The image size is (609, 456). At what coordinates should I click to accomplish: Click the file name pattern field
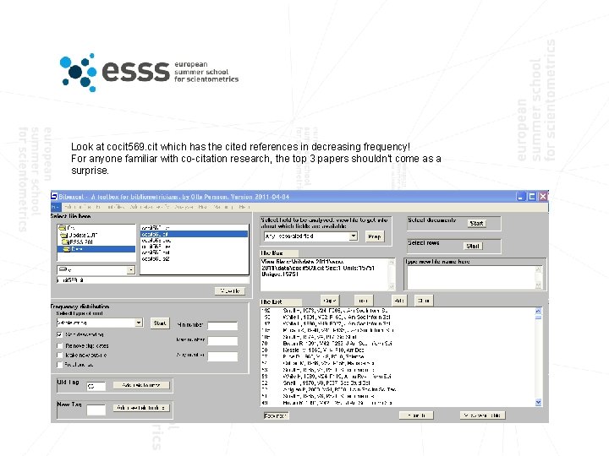(x=153, y=280)
